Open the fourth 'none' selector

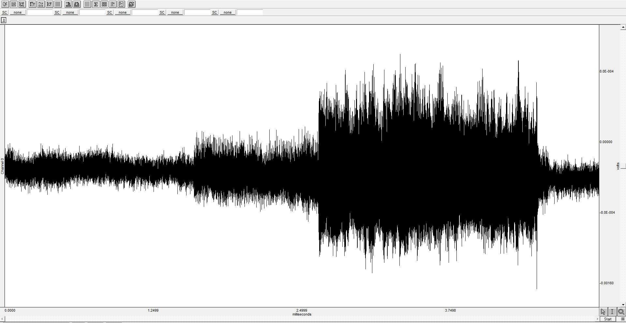pos(175,12)
